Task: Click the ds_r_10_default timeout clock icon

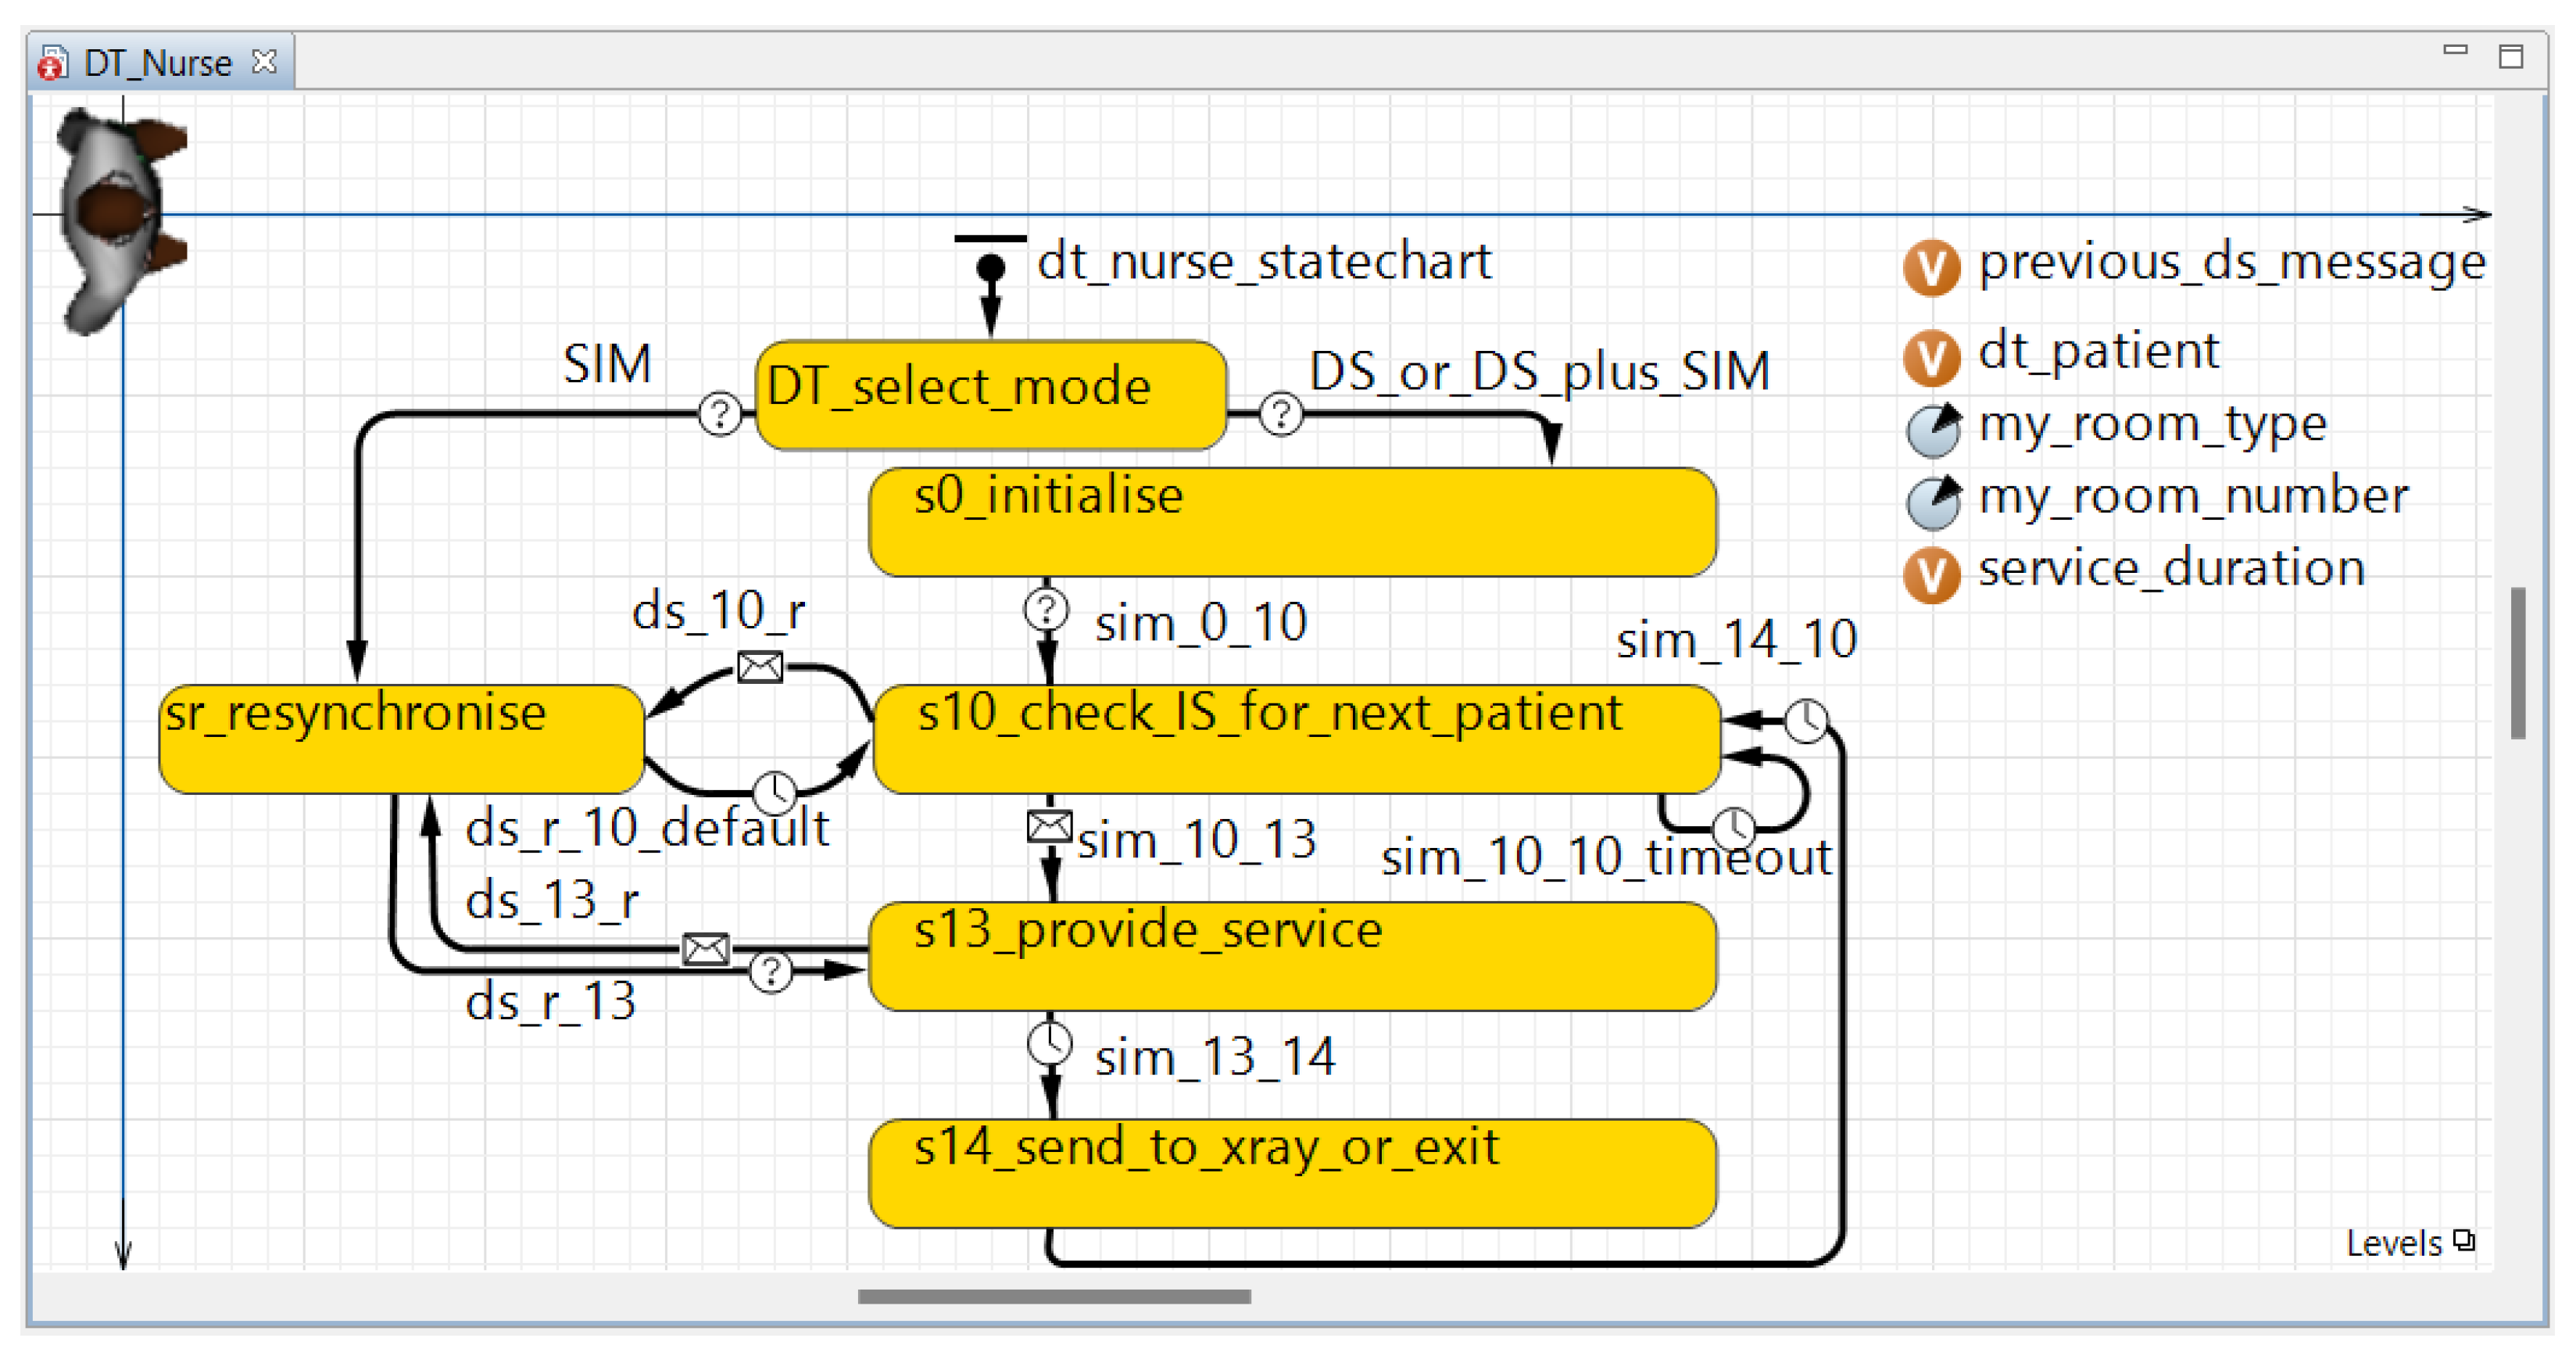Action: pyautogui.click(x=774, y=792)
